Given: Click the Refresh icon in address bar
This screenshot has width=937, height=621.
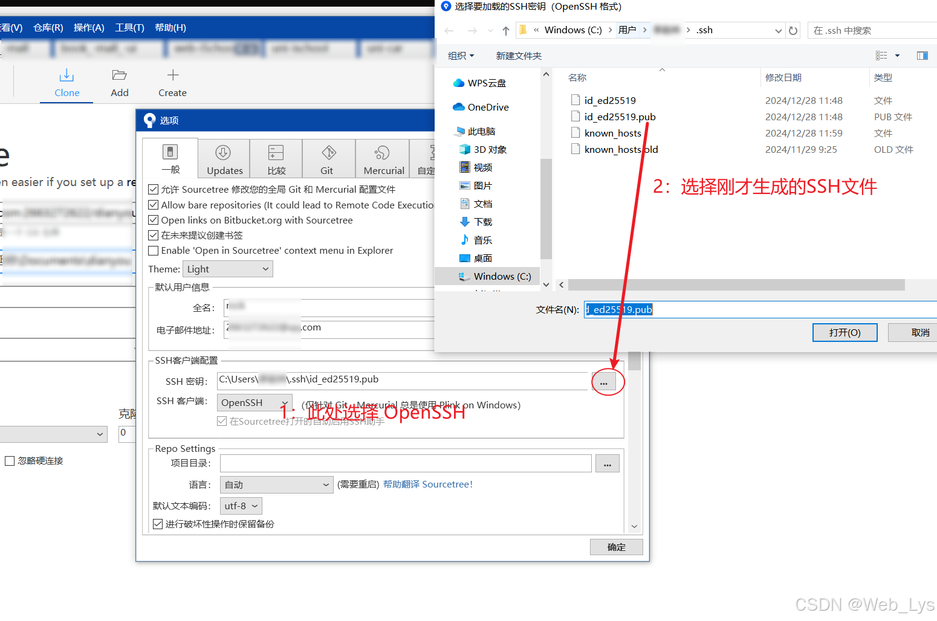Looking at the screenshot, I should click(793, 31).
